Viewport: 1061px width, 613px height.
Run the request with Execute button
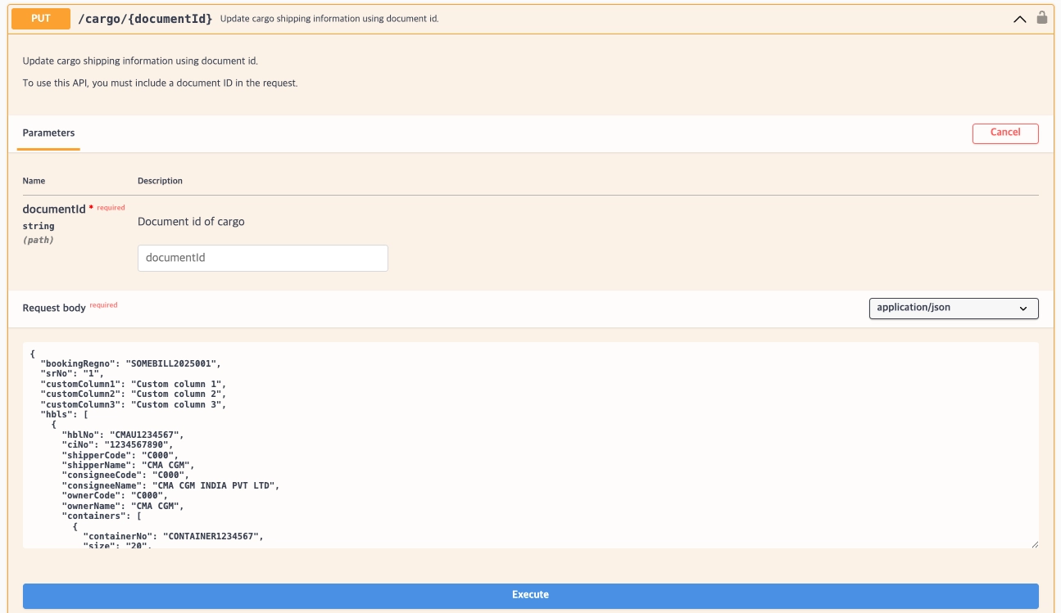530,595
